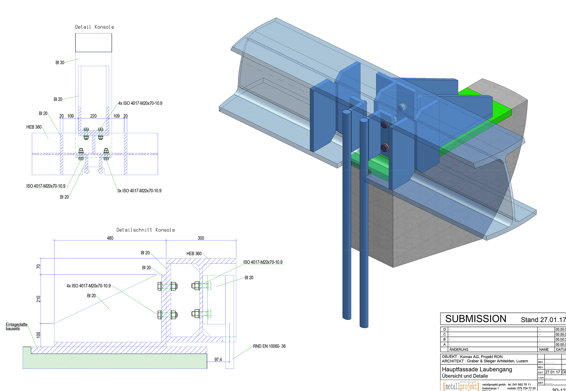Image resolution: width=566 pixels, height=391 pixels.
Task: Select the 'Einlageplatte bauseits' annotation
Action: click(x=16, y=327)
